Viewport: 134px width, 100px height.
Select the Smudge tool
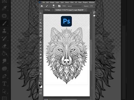tap(40, 55)
